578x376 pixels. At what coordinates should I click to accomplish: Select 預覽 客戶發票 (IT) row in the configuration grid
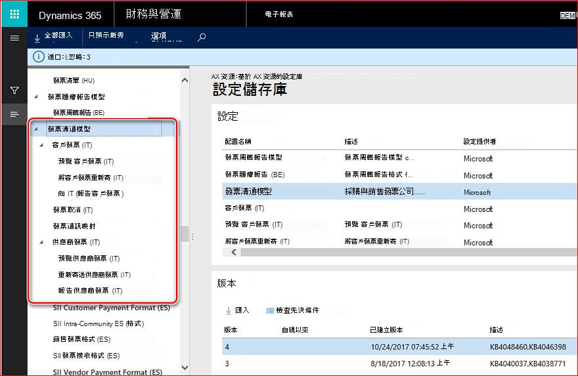click(399, 225)
